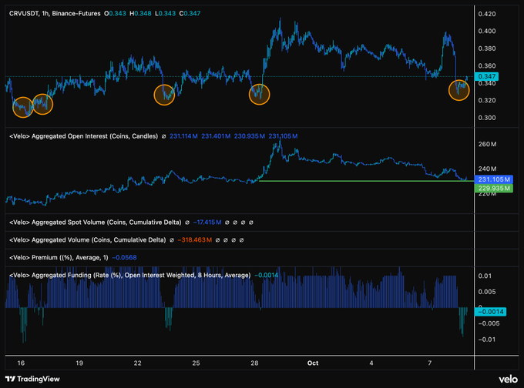Click the 0.380 price axis label
524x388 pixels.
pyautogui.click(x=487, y=48)
